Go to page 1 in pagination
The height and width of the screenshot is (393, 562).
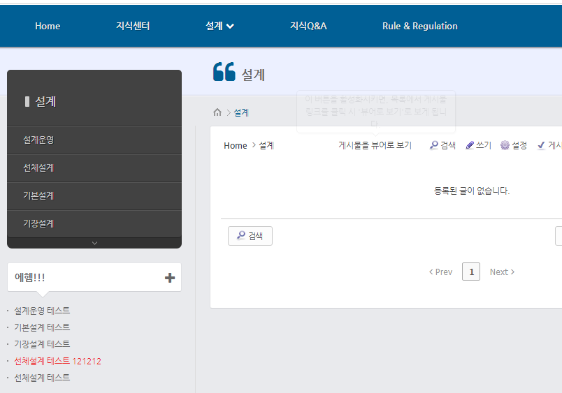(471, 272)
